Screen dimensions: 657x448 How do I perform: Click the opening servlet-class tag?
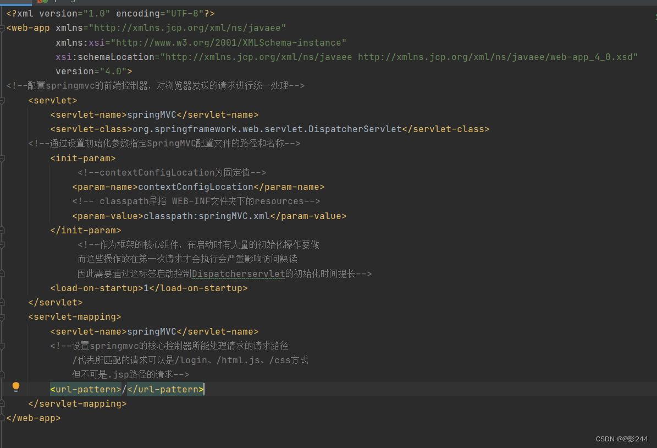point(91,129)
